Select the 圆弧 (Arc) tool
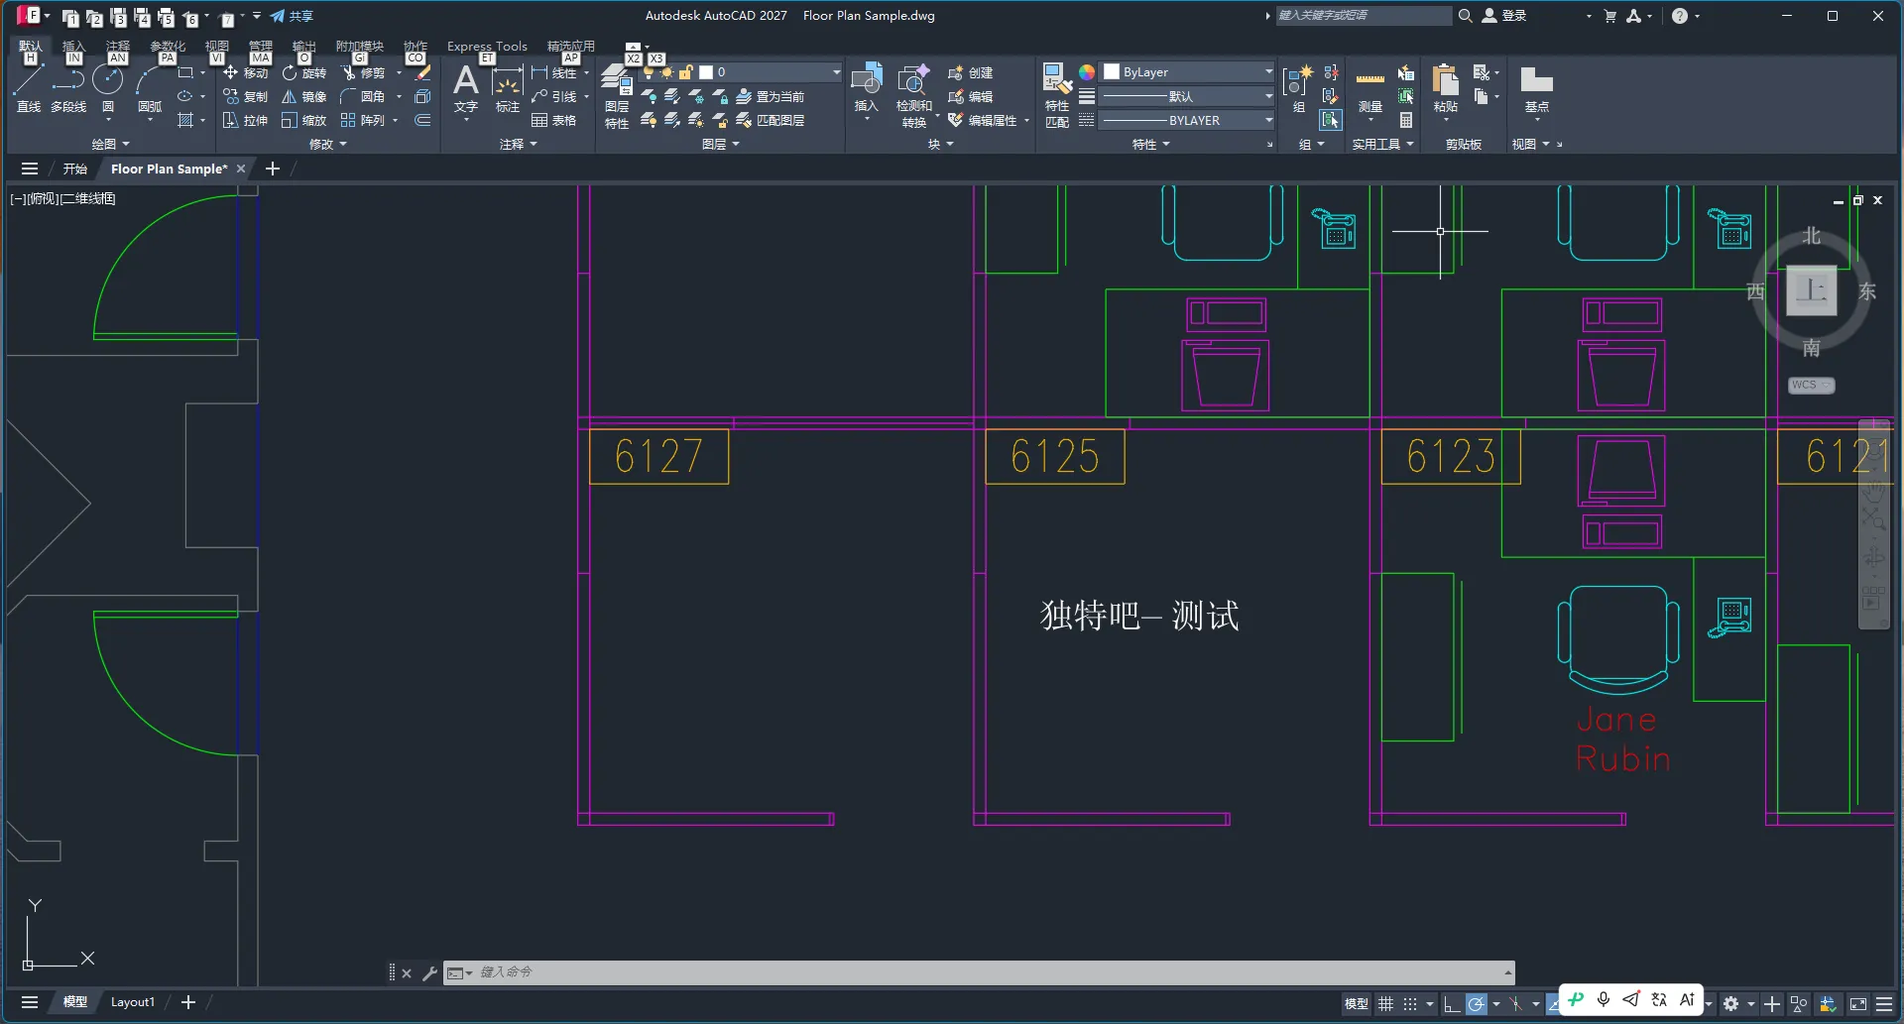 click(150, 88)
